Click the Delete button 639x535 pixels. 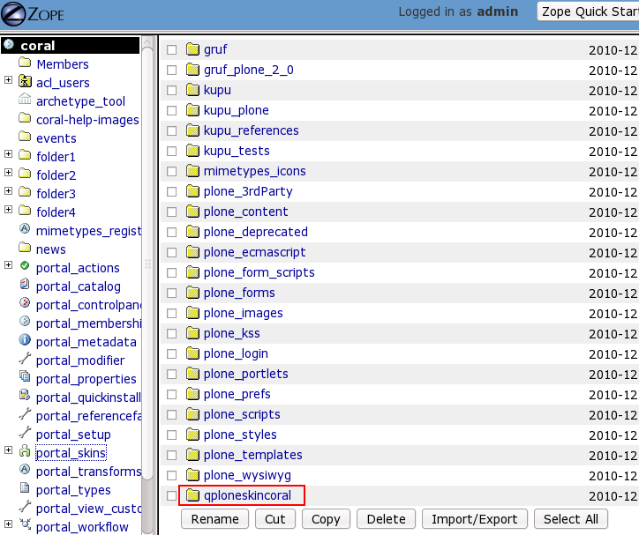(x=386, y=519)
